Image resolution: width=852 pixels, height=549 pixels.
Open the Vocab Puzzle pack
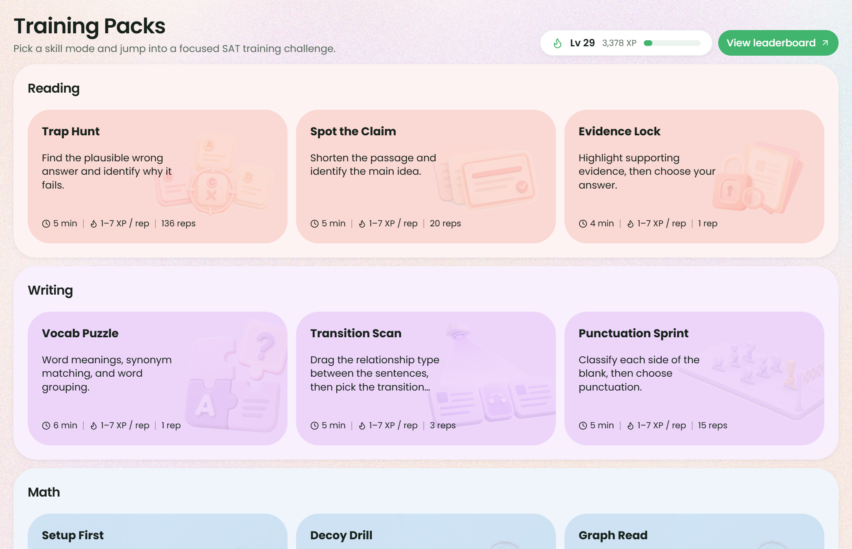click(157, 378)
